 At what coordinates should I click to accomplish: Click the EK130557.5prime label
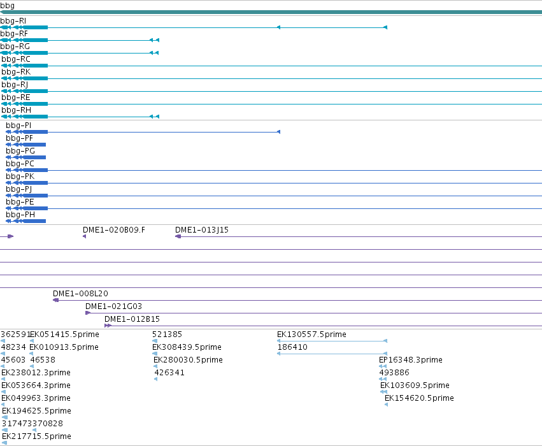pyautogui.click(x=312, y=334)
